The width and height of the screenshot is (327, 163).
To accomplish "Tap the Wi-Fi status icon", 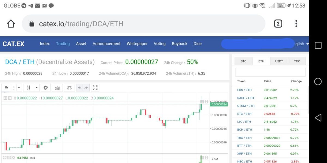I will coord(262,5).
